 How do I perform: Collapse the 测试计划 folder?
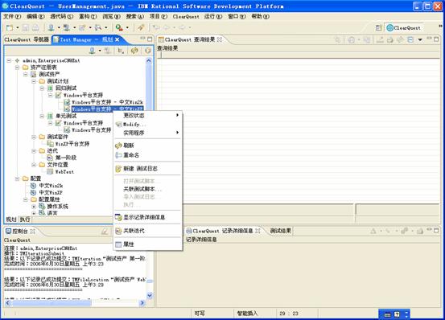click(34, 81)
